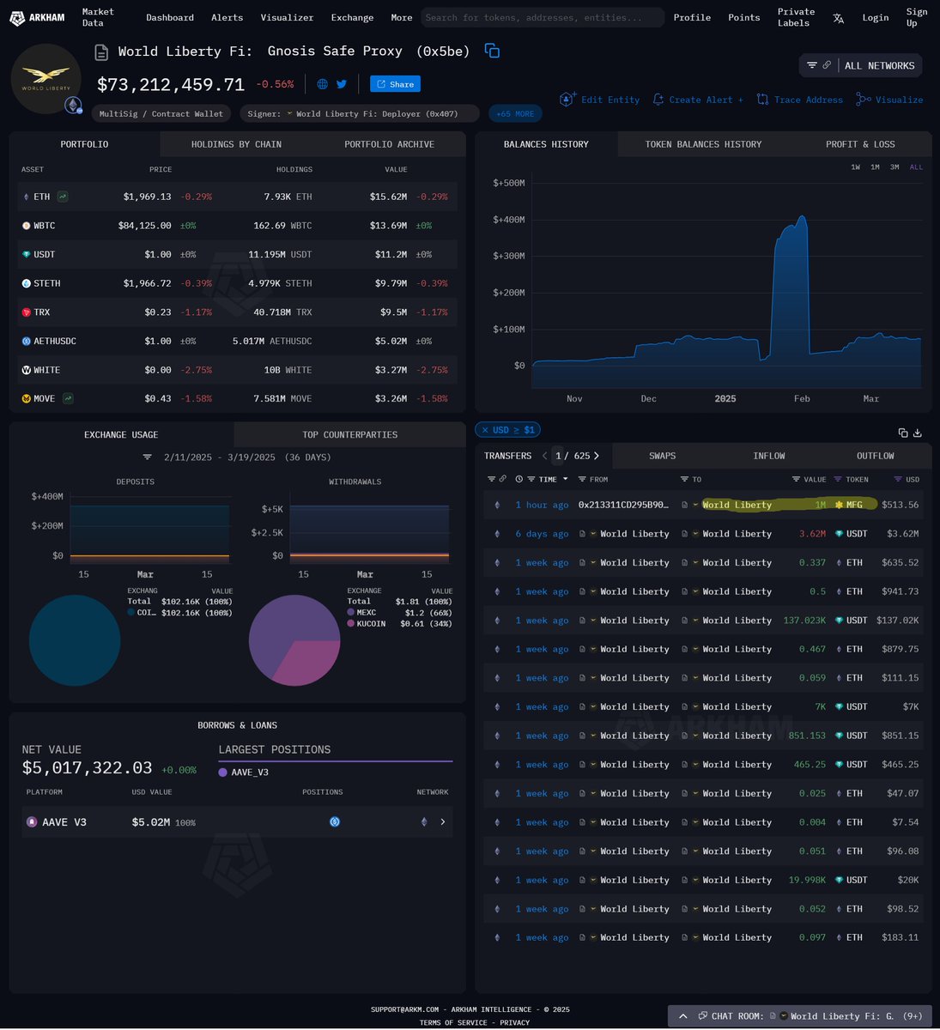Image resolution: width=940 pixels, height=1030 pixels.
Task: Click the Arkham logo
Action: pos(39,17)
